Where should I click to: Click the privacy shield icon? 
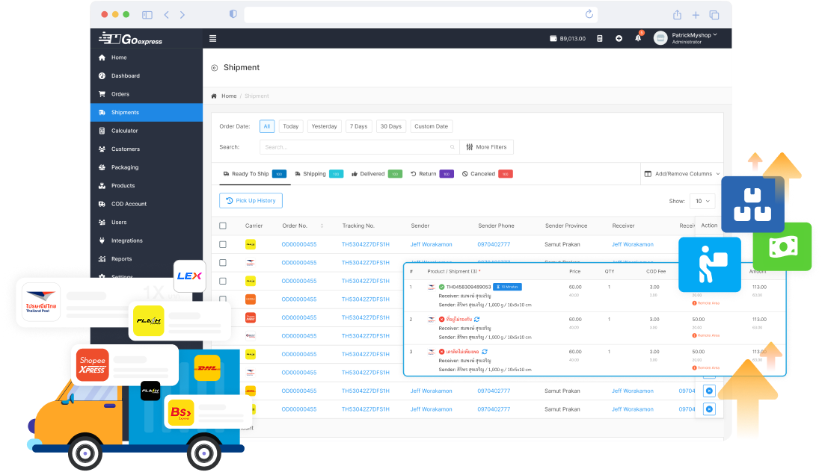[x=233, y=14]
